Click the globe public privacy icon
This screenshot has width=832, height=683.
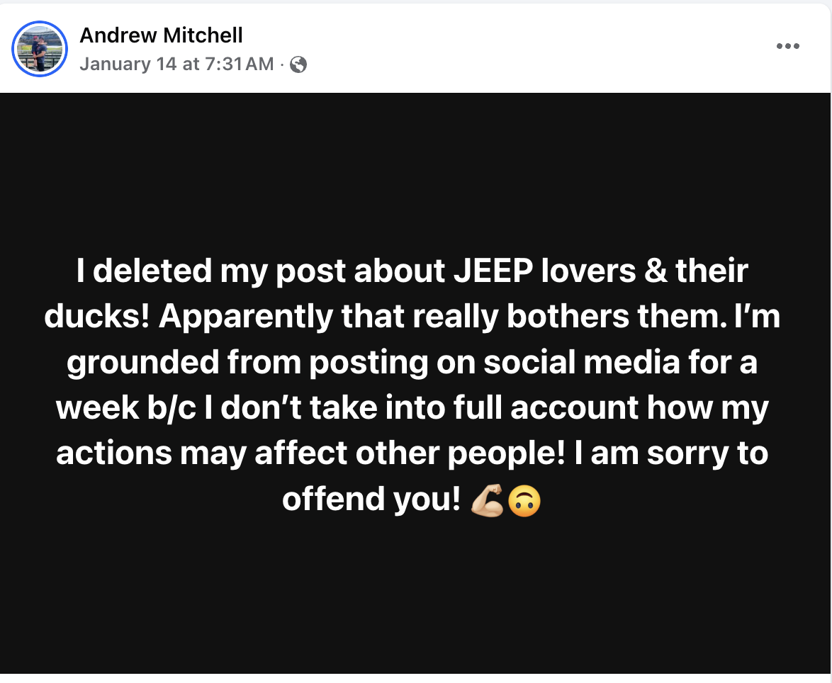click(x=299, y=64)
